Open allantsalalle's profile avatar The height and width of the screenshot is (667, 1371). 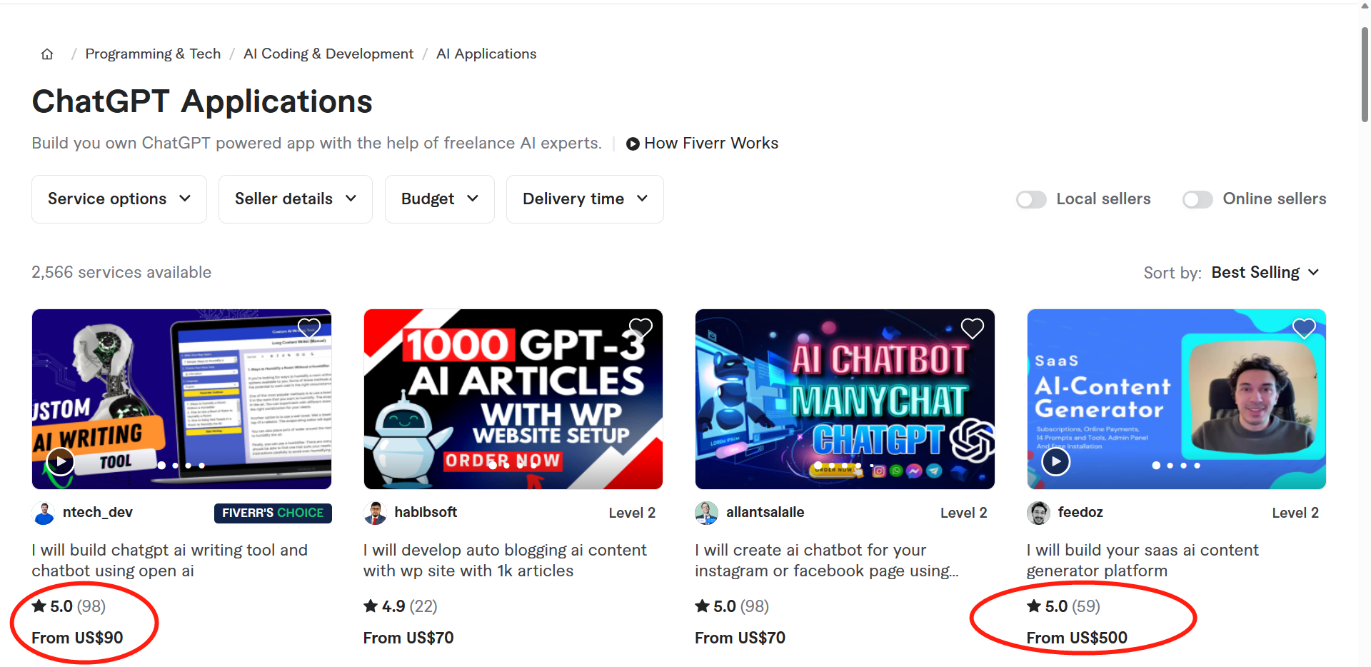(x=707, y=513)
